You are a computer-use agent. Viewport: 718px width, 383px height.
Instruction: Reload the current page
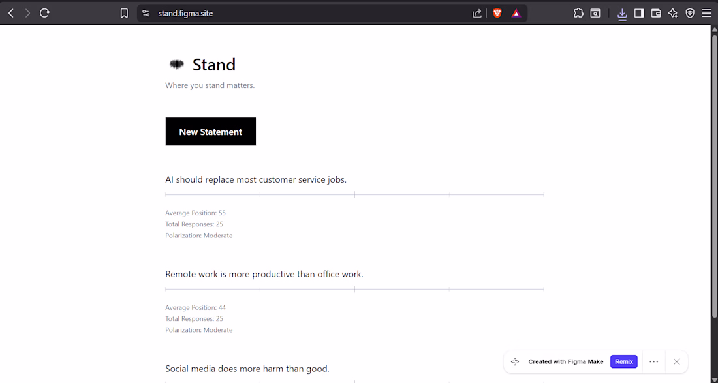coord(44,13)
